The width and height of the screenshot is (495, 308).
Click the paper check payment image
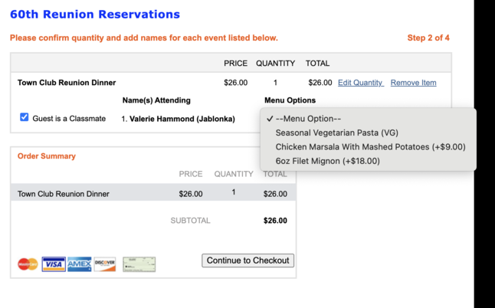[x=139, y=264]
